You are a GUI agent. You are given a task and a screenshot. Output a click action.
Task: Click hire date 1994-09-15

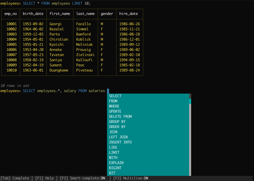click(130, 60)
